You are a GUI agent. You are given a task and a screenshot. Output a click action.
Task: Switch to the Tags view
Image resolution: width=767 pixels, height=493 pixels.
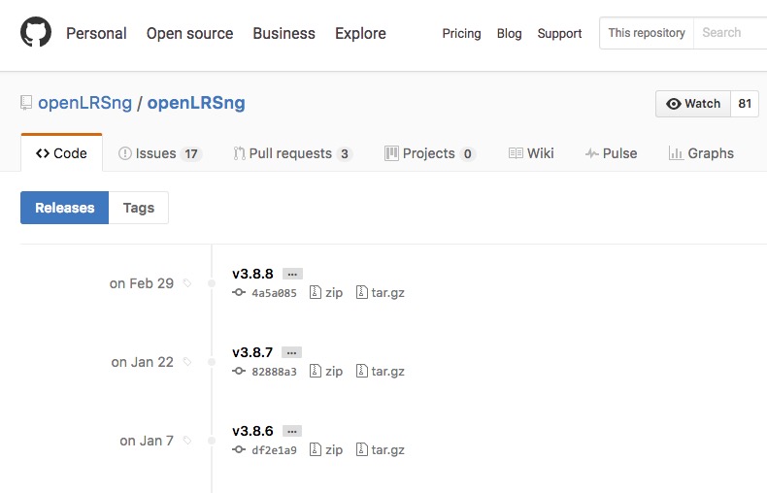pyautogui.click(x=139, y=208)
